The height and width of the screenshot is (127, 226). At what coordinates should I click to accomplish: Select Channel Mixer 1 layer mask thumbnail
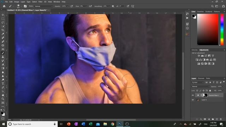205,95
